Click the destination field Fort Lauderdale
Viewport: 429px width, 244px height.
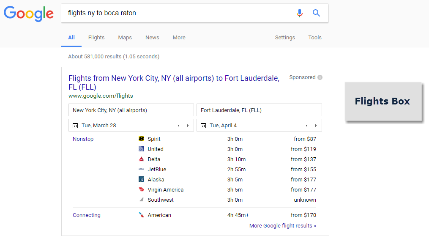click(x=259, y=110)
